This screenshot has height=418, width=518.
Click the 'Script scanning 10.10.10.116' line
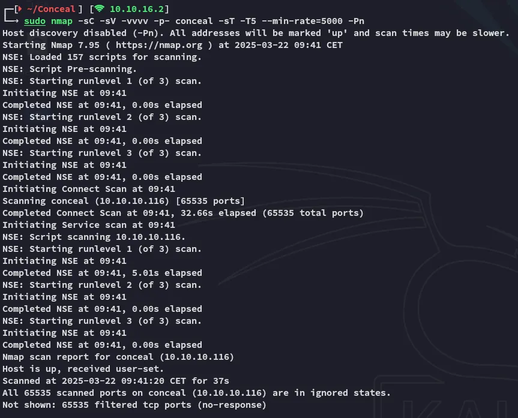tap(94, 237)
